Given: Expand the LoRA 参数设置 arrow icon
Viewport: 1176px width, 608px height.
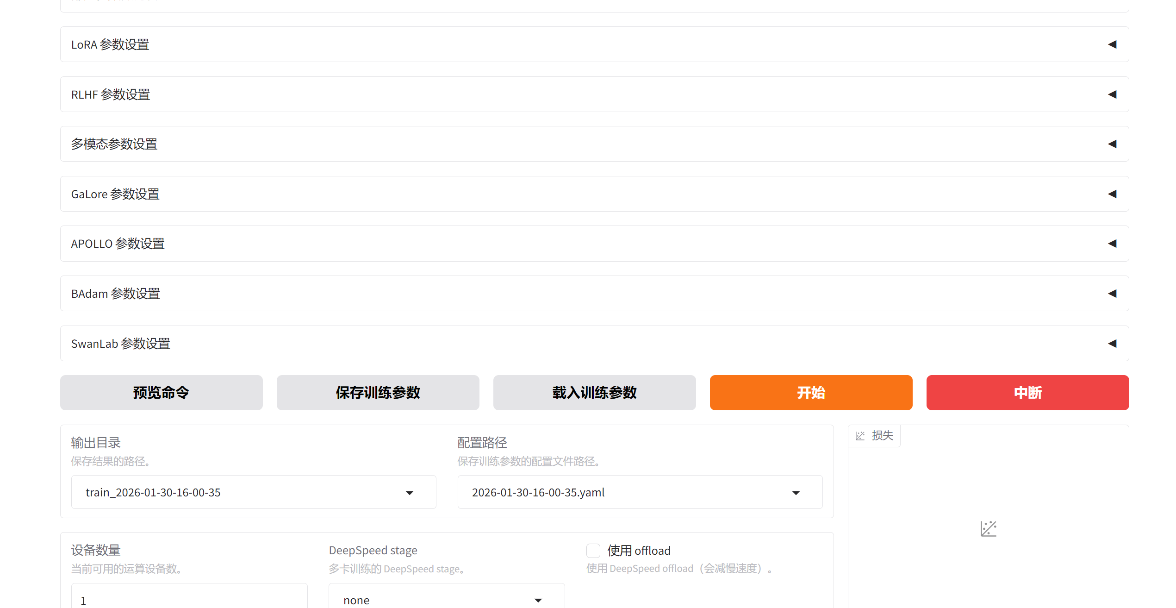Looking at the screenshot, I should (1112, 44).
